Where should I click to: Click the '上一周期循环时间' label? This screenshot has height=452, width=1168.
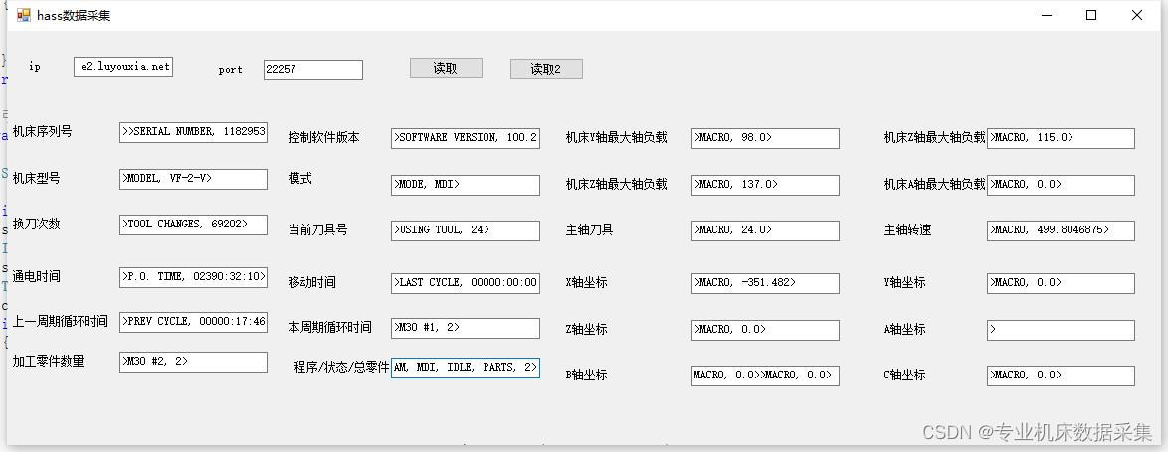tap(61, 321)
